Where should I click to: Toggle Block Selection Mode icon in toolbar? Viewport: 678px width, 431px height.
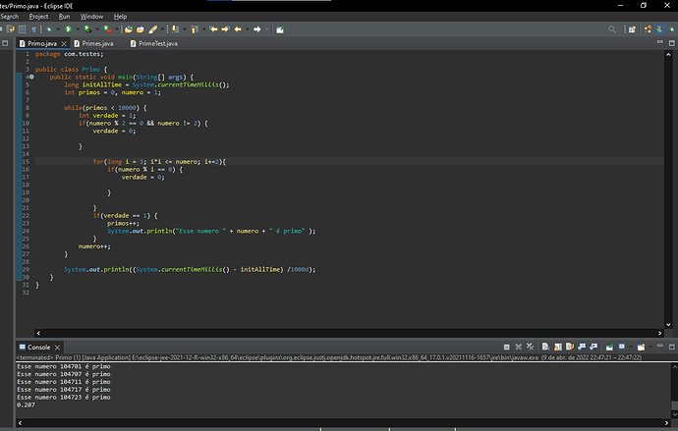(x=22, y=29)
